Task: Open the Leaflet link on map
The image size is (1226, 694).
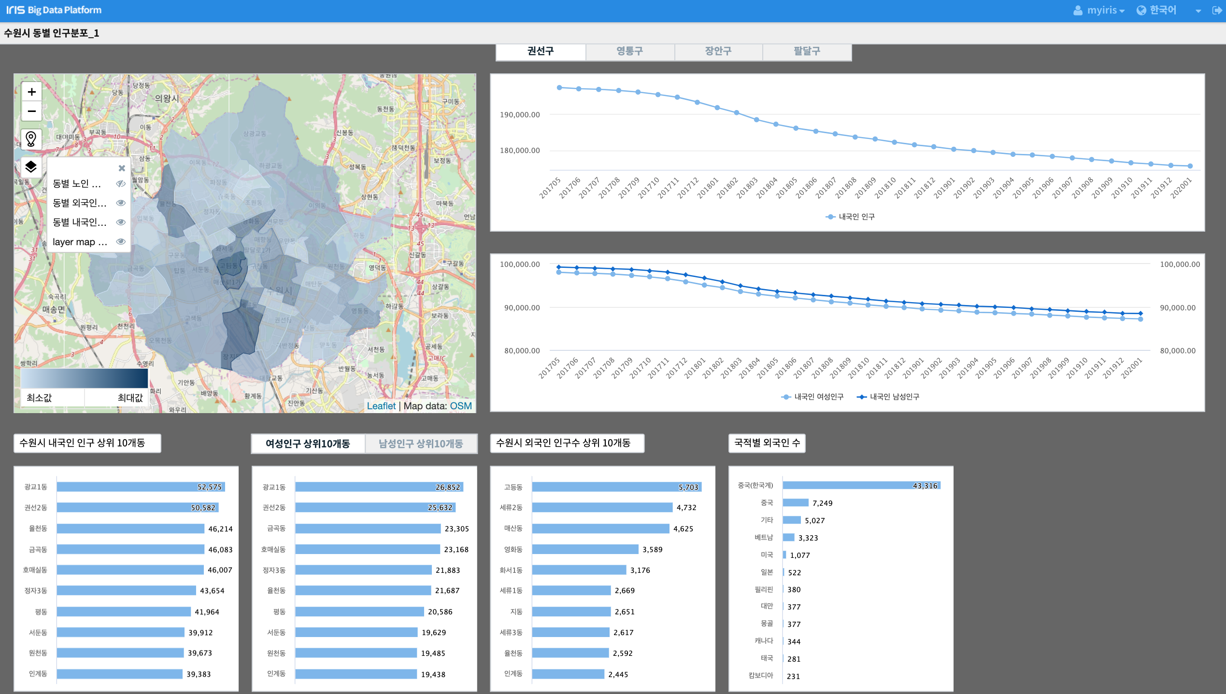Action: [381, 406]
